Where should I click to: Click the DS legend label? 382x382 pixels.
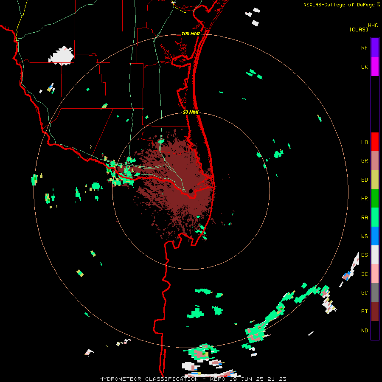pos(364,255)
